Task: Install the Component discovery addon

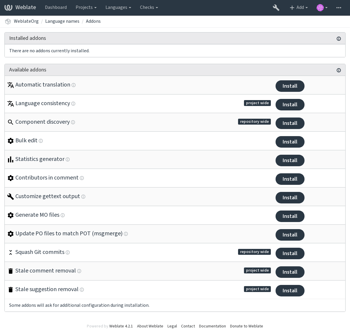Action: [290, 123]
